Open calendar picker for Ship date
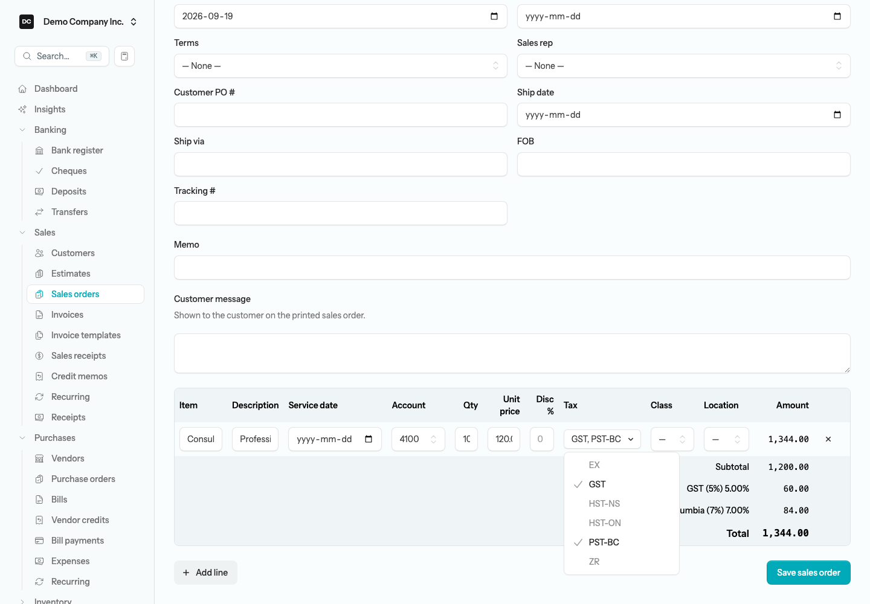870x604 pixels. click(x=837, y=115)
